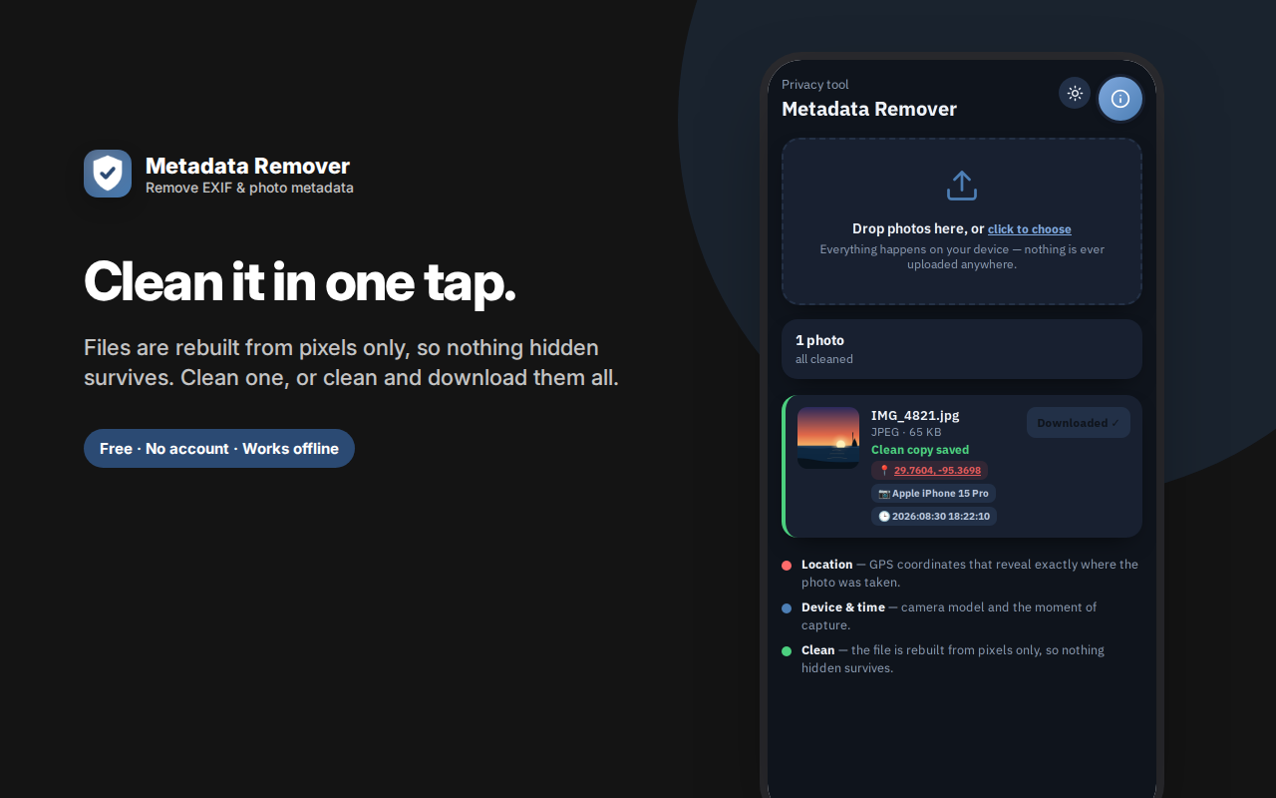Click the 2026:08:30 18:22:10 timestamp tag

click(934, 517)
